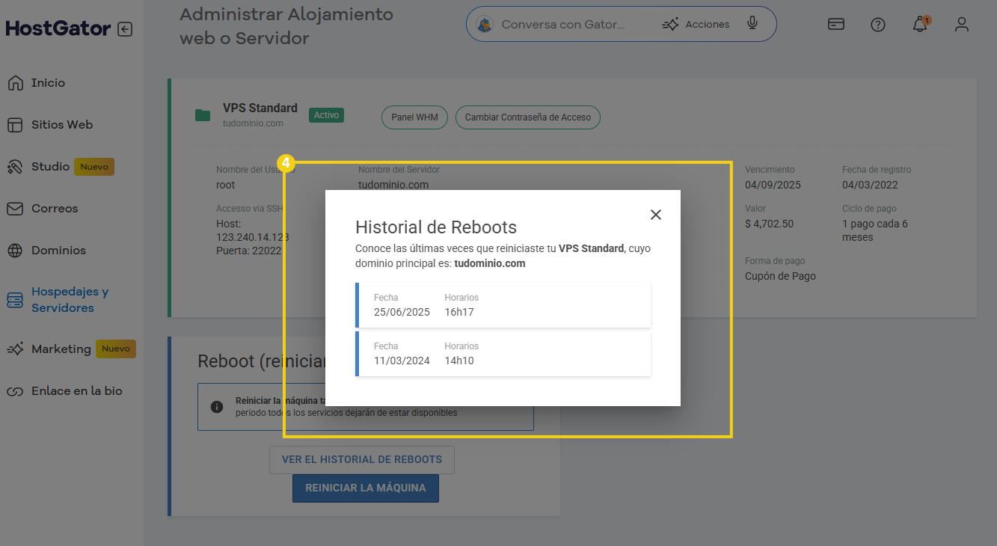Click Ver el historial de reboots button
This screenshot has height=546, width=997.
click(x=362, y=460)
